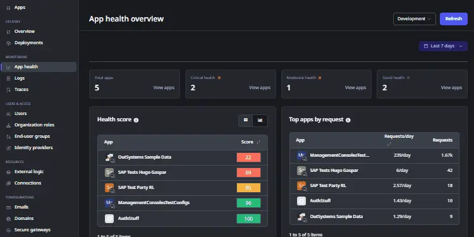Screen dimensions: 474x237
Task: Click the Top apps by request info icon
Action: (348, 120)
